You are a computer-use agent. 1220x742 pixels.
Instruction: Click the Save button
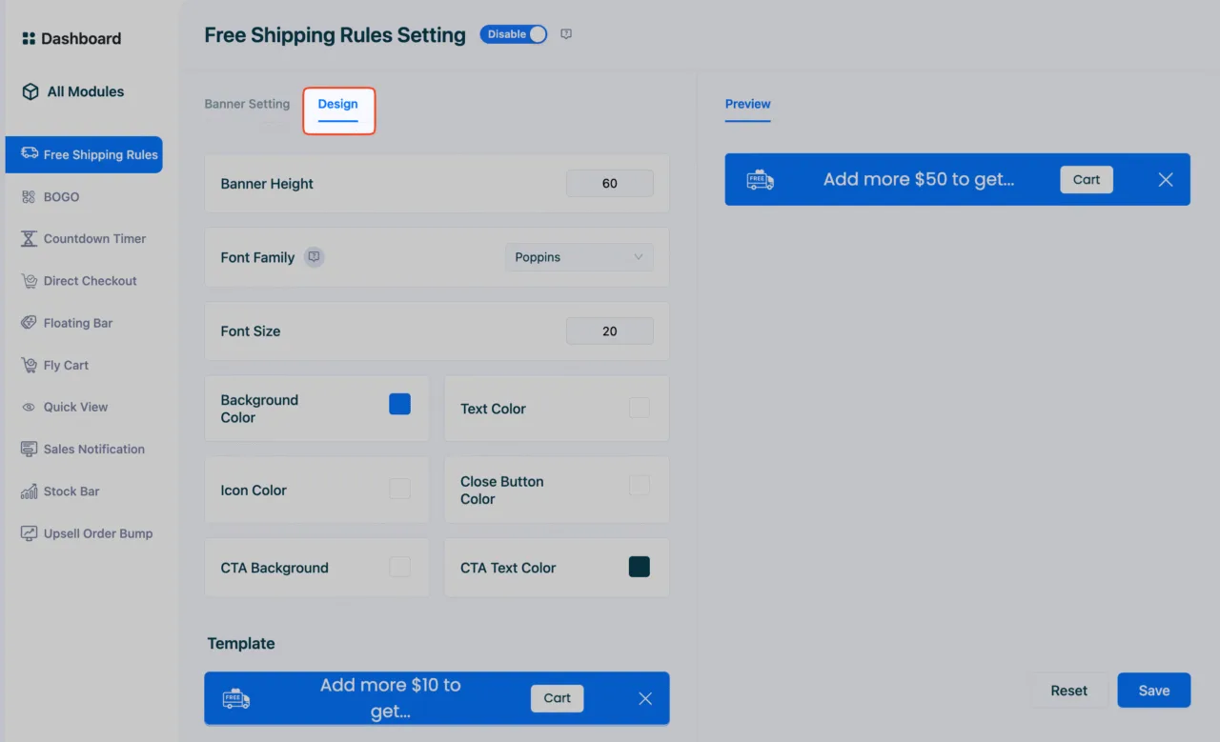(x=1154, y=691)
